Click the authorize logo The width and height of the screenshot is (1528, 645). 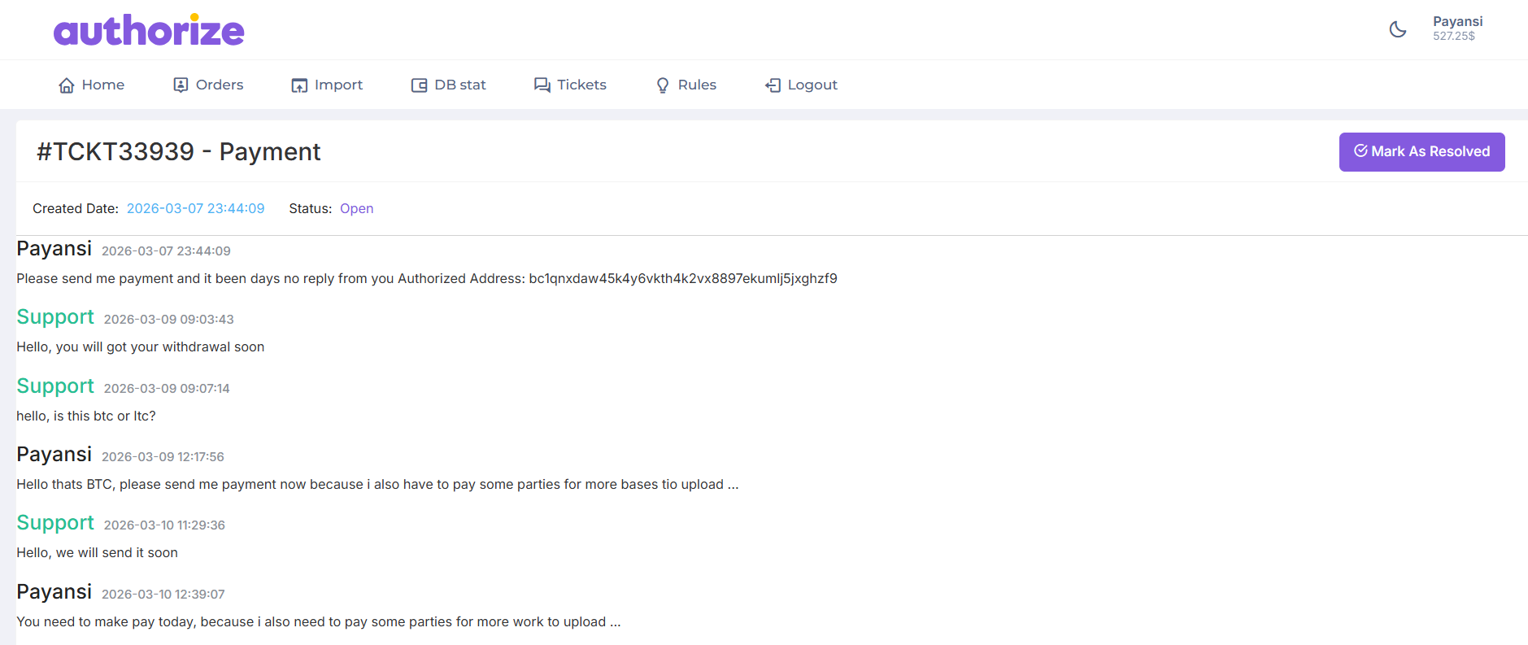coord(149,31)
